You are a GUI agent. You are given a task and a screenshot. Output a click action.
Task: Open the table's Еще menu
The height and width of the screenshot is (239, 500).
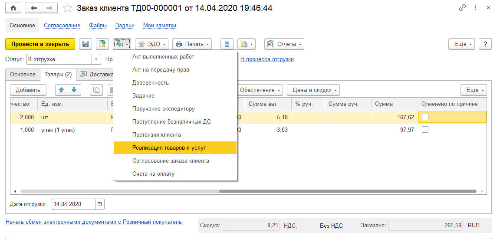point(474,90)
